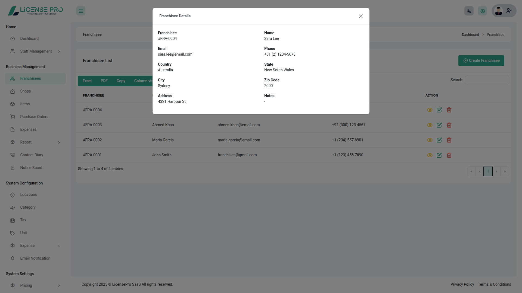Expand the Report menu chevron

click(59, 142)
